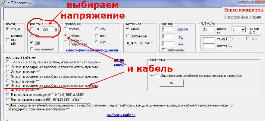The width and height of the screenshot is (265, 121).
Task: Select the 'сип' conductor radio button
Action: tap(96, 42)
